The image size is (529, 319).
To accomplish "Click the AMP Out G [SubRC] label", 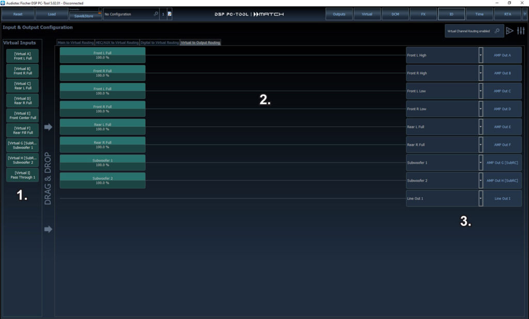I will coord(502,163).
